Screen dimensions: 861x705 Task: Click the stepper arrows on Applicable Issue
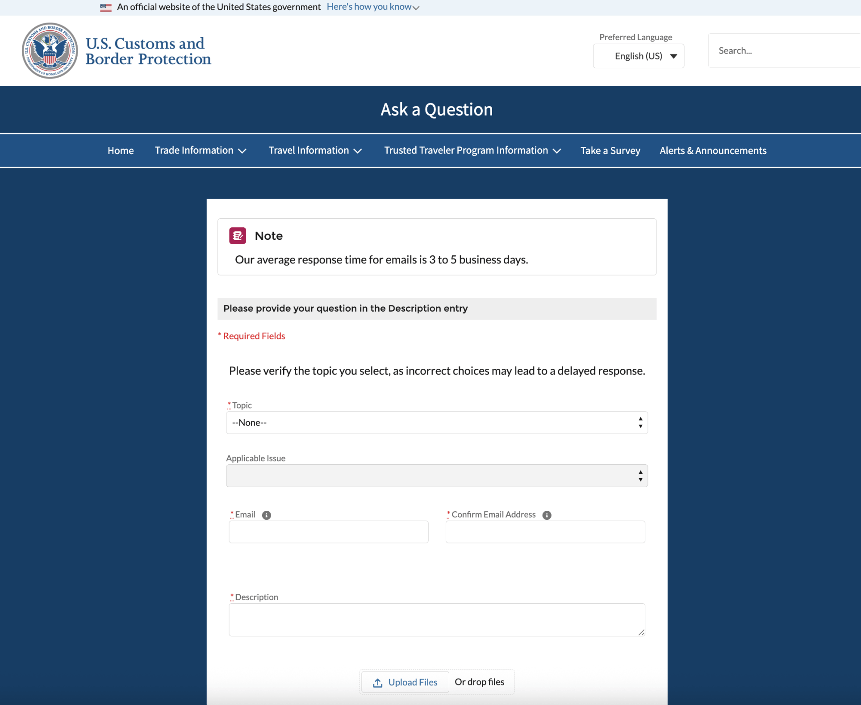point(640,476)
